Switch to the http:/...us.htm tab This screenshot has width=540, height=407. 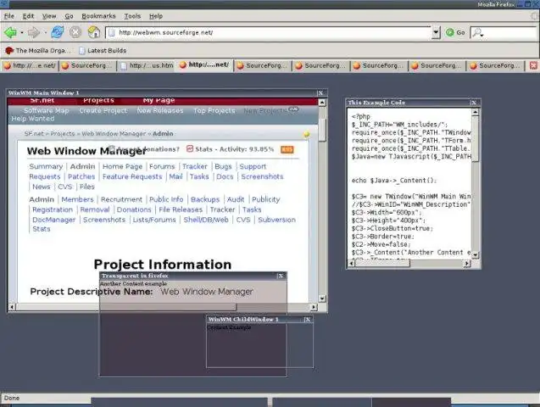click(147, 65)
